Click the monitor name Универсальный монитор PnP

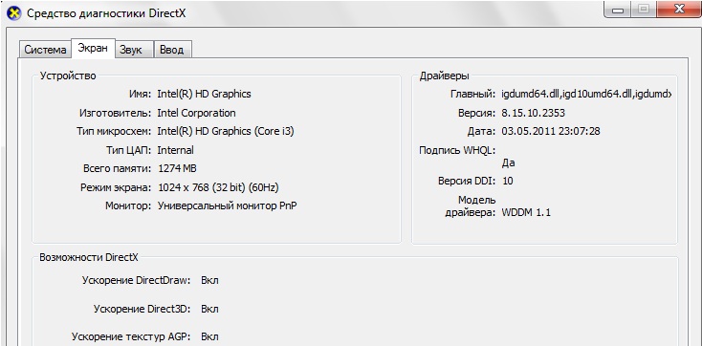(x=227, y=205)
